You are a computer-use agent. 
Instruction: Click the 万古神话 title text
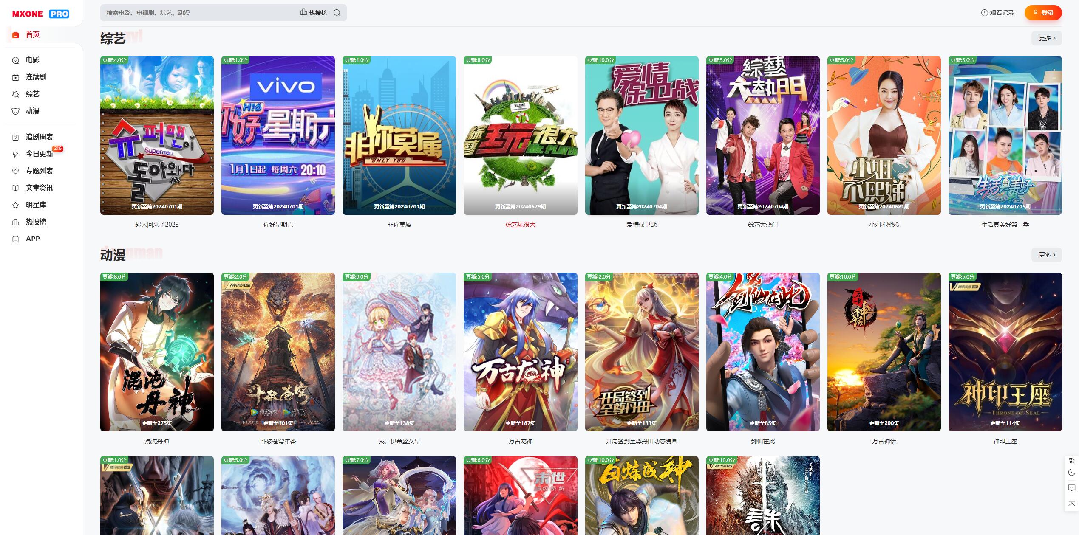(x=884, y=441)
